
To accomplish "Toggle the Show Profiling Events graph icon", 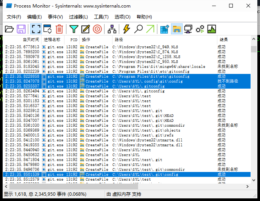I will coord(212,29).
